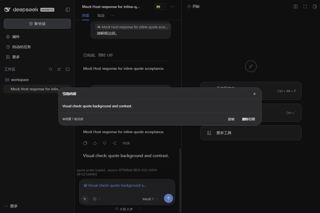Open the bottom 更多 options with ellipsis
The image size is (320, 213).
(x=11, y=206)
